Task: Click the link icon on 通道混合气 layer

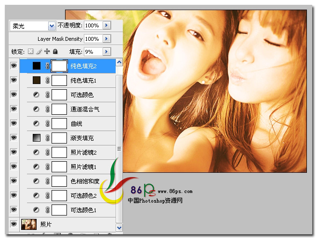Action: pyautogui.click(x=47, y=109)
